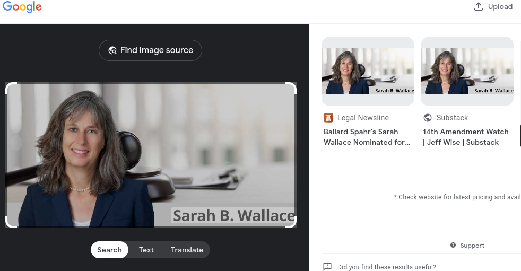Open the Substack result thumbnail
This screenshot has height=271, width=521.
coord(467,71)
